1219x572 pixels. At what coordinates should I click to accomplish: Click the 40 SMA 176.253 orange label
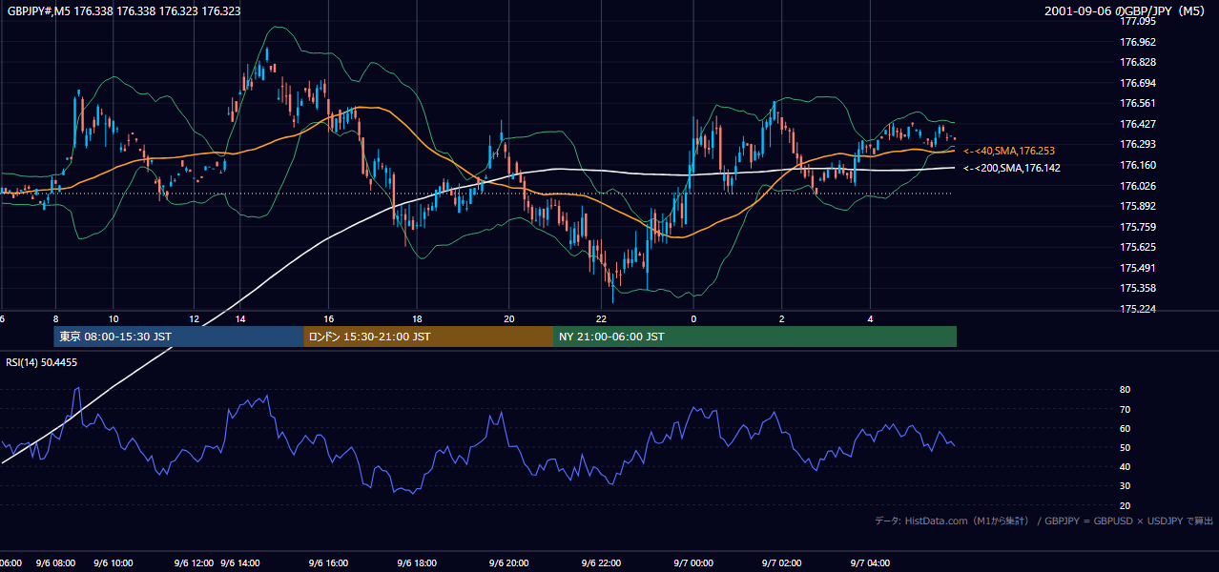(1009, 151)
